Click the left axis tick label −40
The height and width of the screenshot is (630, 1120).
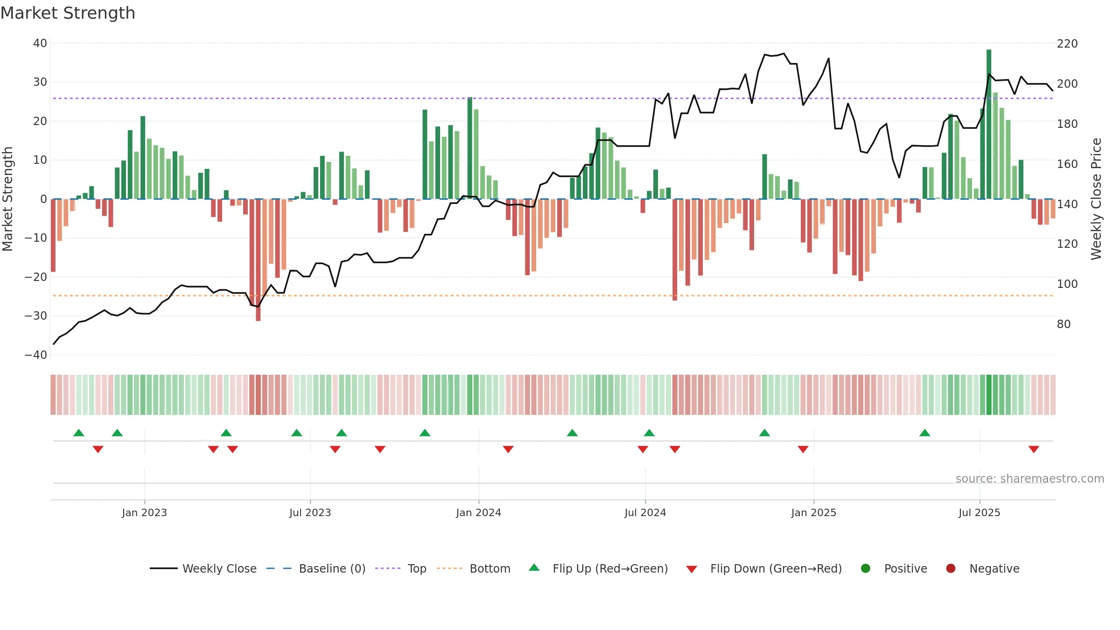(36, 355)
